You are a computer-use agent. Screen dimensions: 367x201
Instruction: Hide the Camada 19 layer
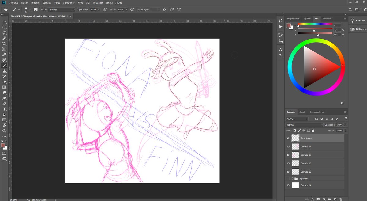(x=288, y=172)
